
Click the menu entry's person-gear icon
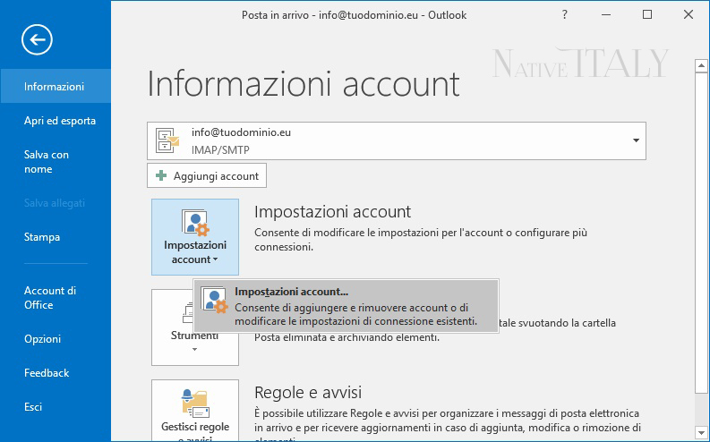point(214,300)
